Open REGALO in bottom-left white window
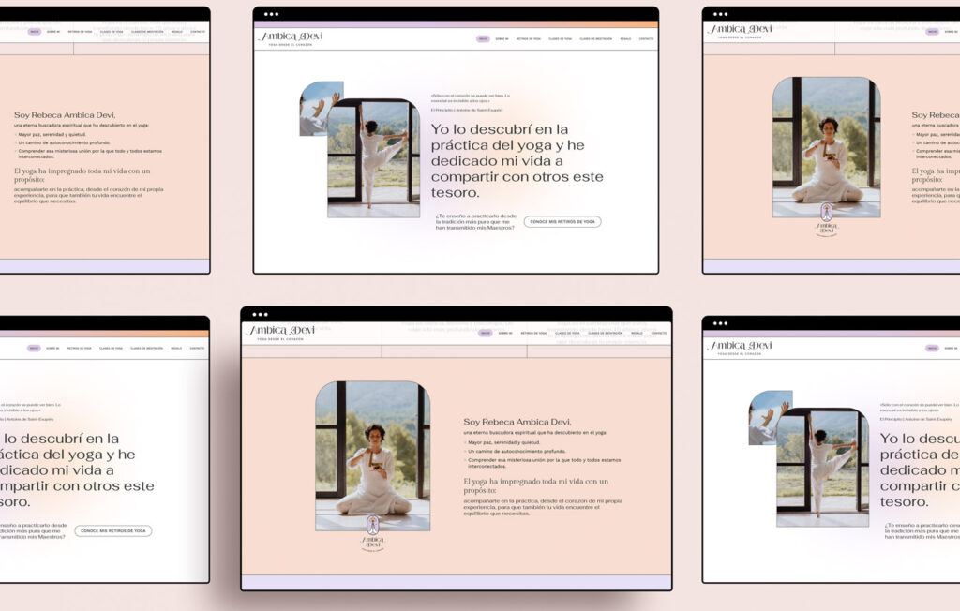The image size is (960, 611). [176, 348]
